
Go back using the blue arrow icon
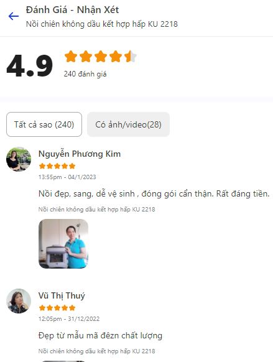point(14,16)
